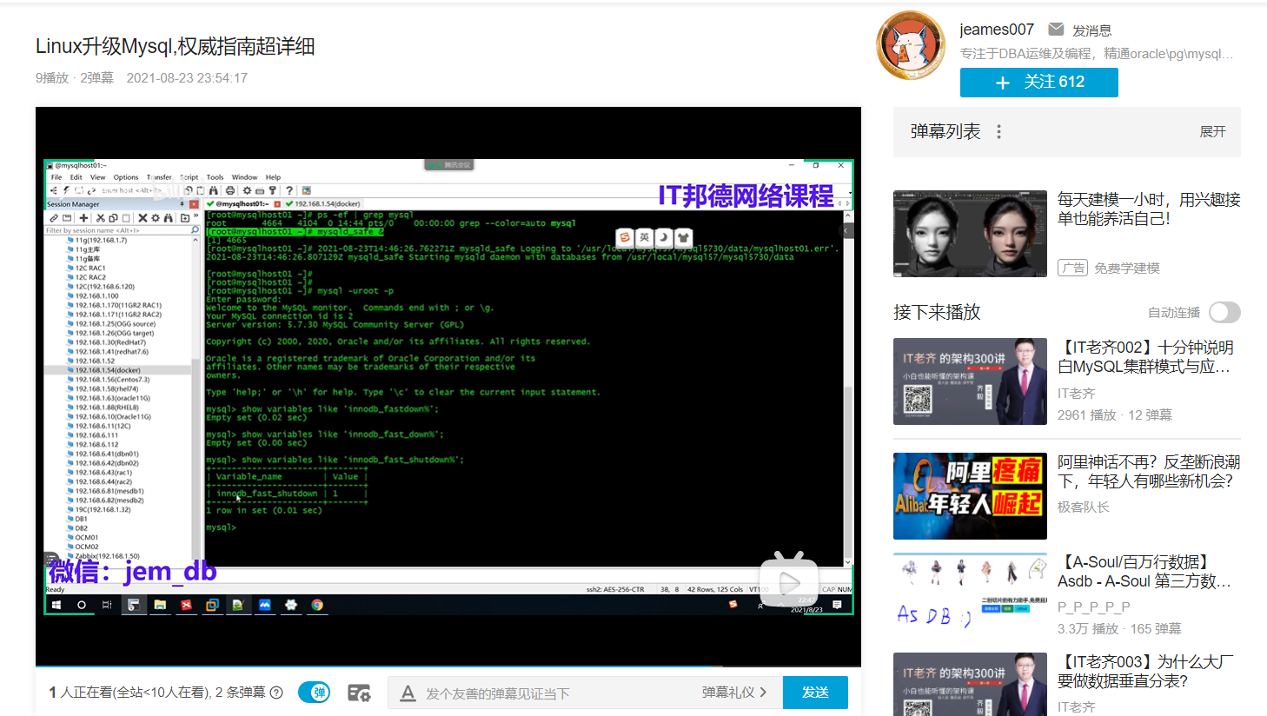Click the jeames007 uploader avatar
Screen dimensions: 1267x716
pyautogui.click(x=910, y=45)
